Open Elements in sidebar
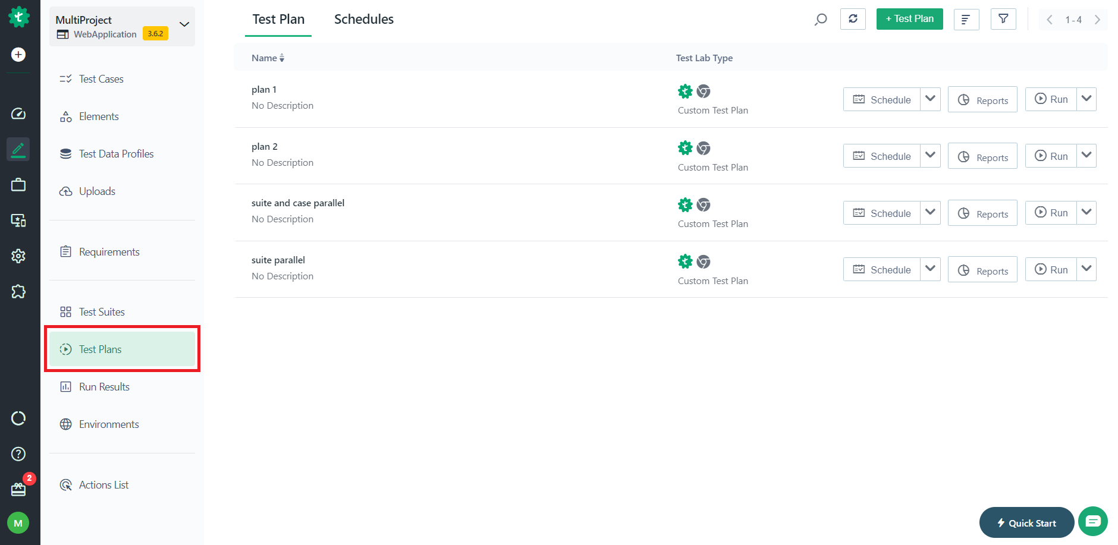 (x=122, y=116)
